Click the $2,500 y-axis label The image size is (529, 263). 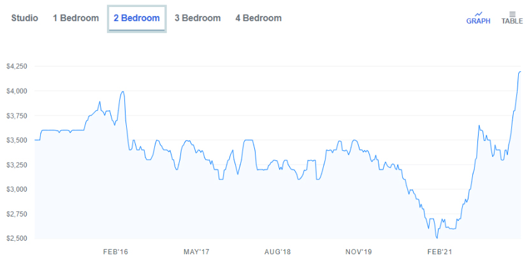(x=17, y=239)
